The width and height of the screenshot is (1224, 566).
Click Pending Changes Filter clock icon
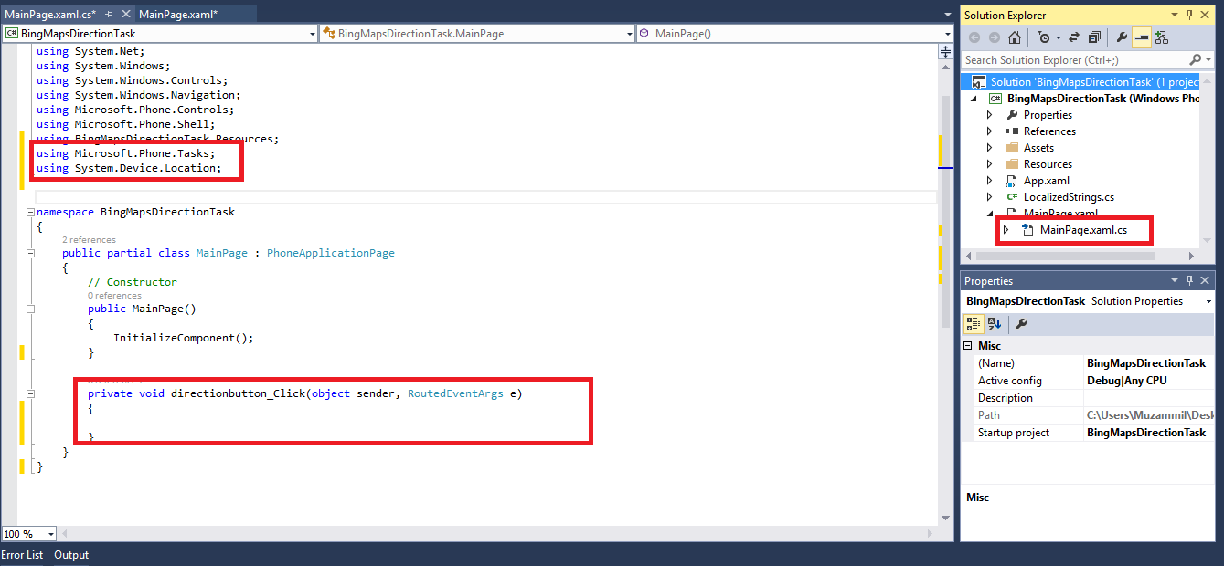(x=1044, y=37)
